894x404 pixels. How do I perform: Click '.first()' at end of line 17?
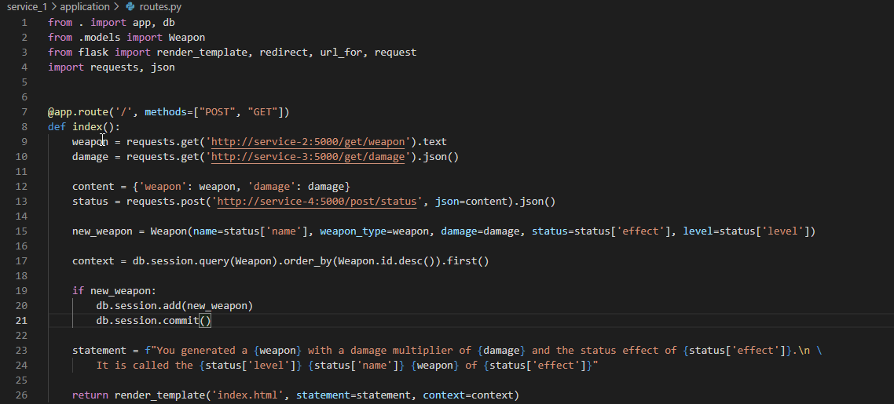pyautogui.click(x=464, y=261)
